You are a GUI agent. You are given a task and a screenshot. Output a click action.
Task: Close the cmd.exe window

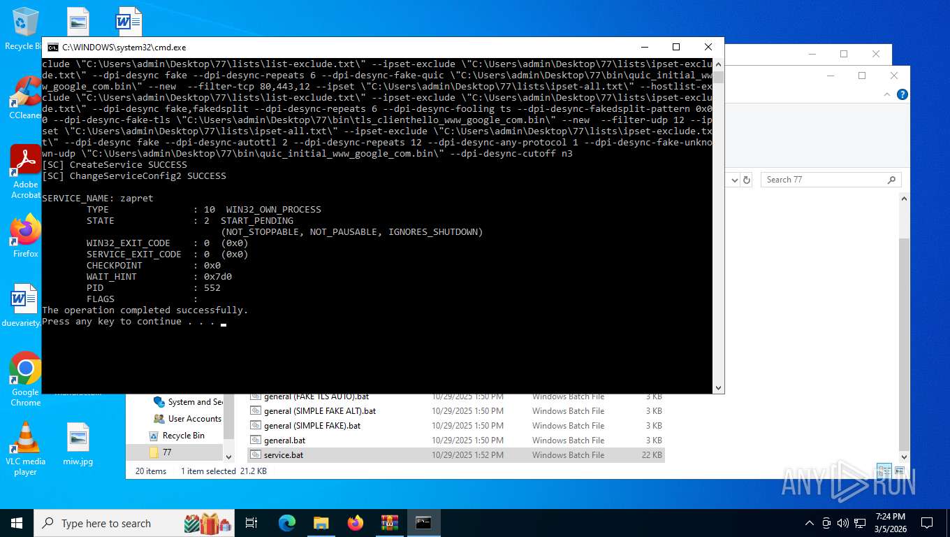[708, 48]
